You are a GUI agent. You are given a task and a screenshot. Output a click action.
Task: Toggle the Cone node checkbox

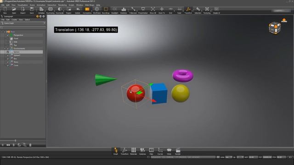pos(8,66)
